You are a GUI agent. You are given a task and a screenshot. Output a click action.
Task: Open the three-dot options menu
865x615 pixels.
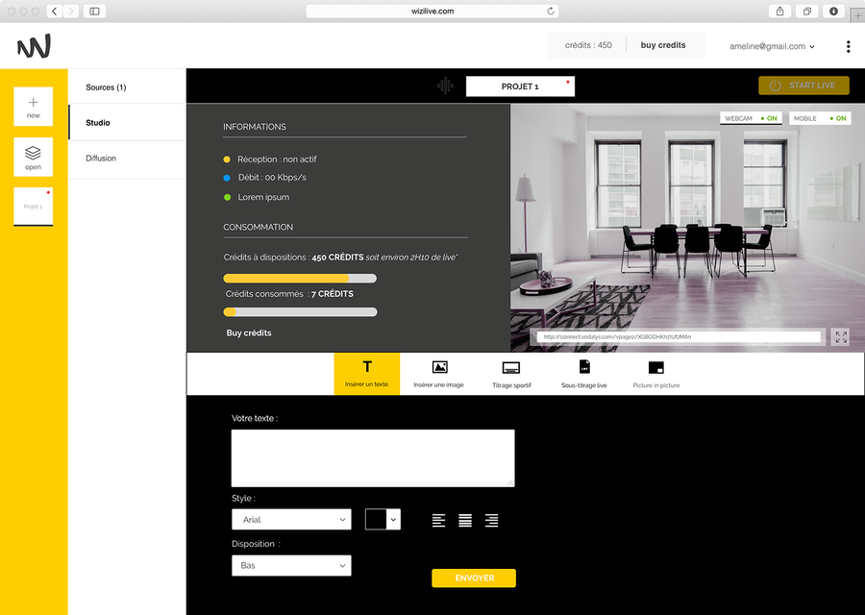848,46
